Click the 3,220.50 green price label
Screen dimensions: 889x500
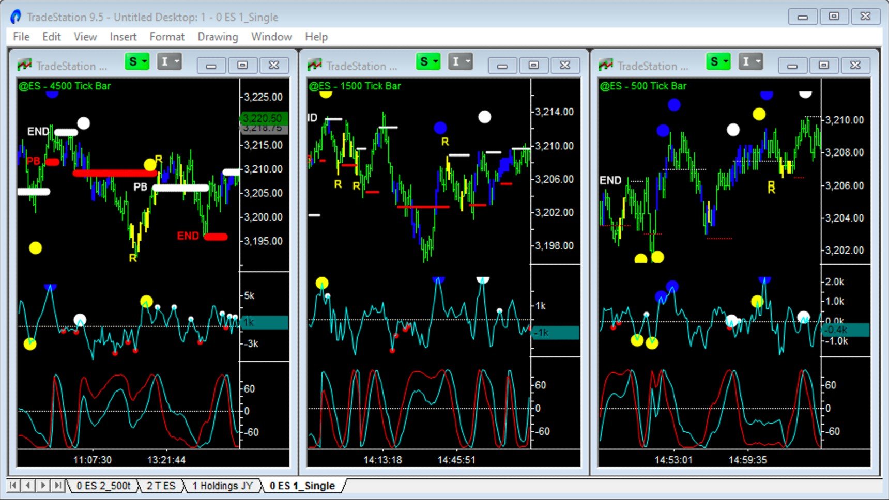pyautogui.click(x=264, y=118)
